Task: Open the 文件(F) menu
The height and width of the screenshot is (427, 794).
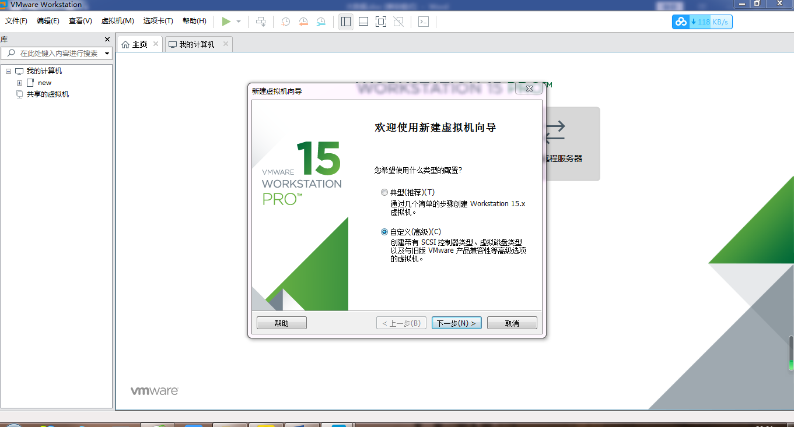Action: pos(16,21)
